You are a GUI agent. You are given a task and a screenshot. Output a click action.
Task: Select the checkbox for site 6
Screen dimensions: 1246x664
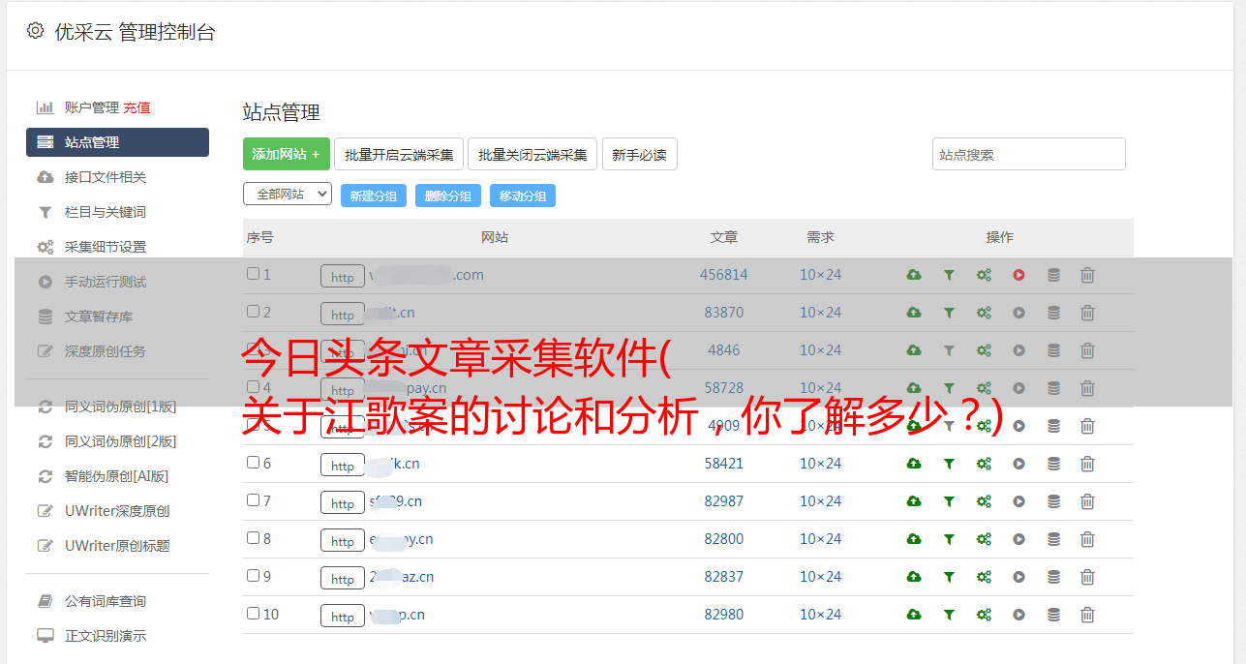(253, 463)
